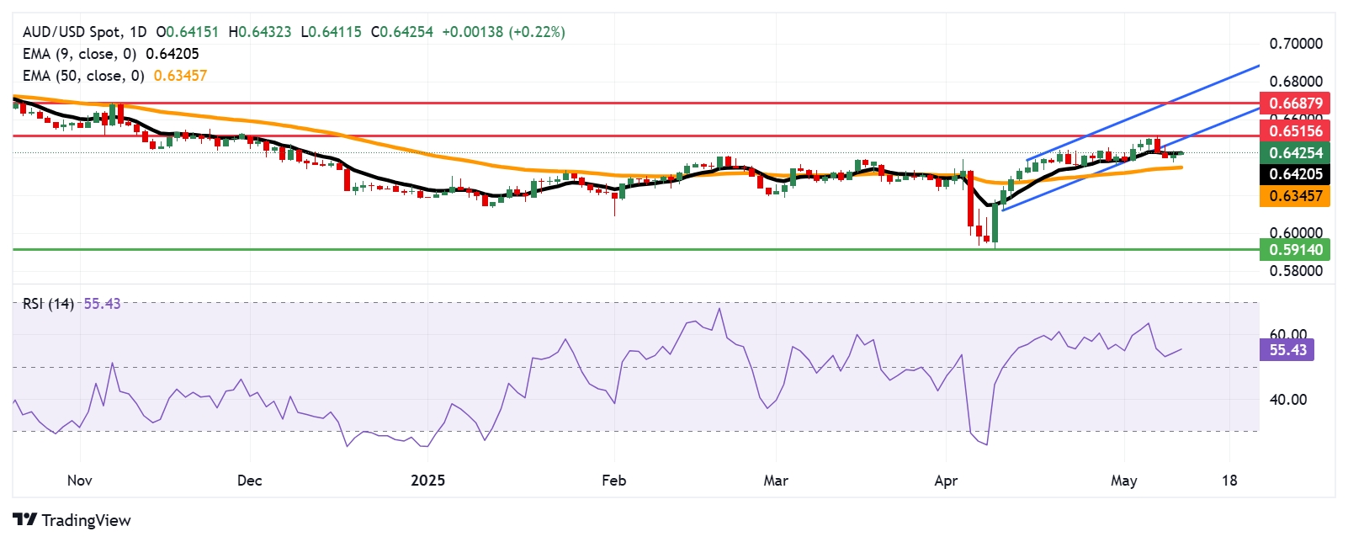1348x542 pixels.
Task: Click the green 0.64254 current price tag
Action: pos(1295,153)
